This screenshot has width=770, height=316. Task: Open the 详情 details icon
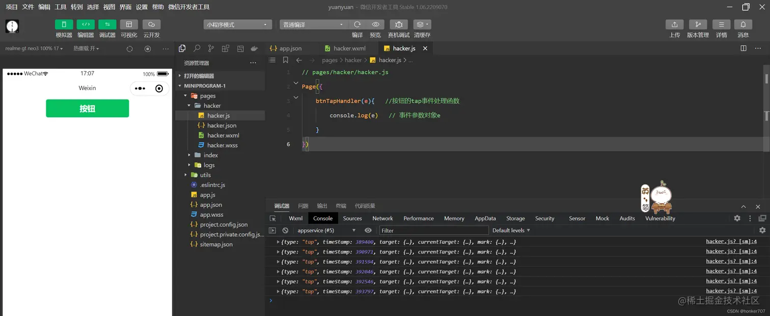click(x=721, y=24)
